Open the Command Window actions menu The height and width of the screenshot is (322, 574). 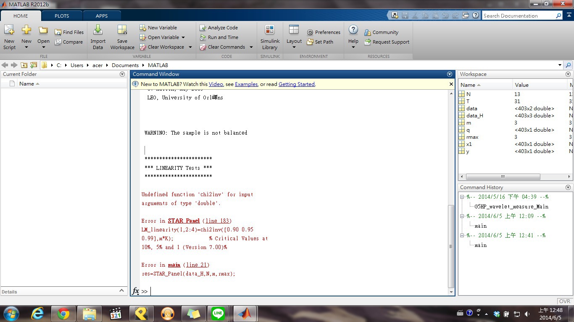[x=450, y=74]
